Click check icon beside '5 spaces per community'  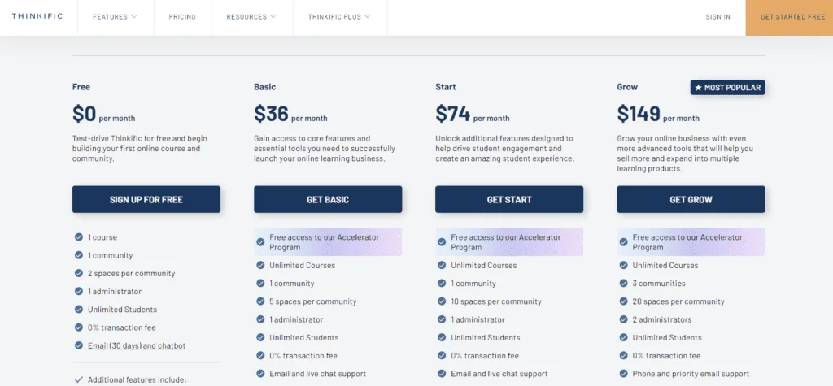[x=260, y=301]
